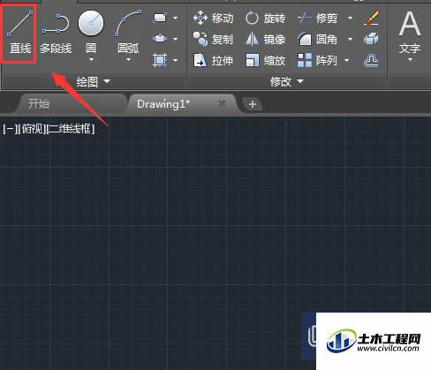Expand the Hatch tool dropdown arrow
This screenshot has width=431, height=370.
[x=175, y=60]
